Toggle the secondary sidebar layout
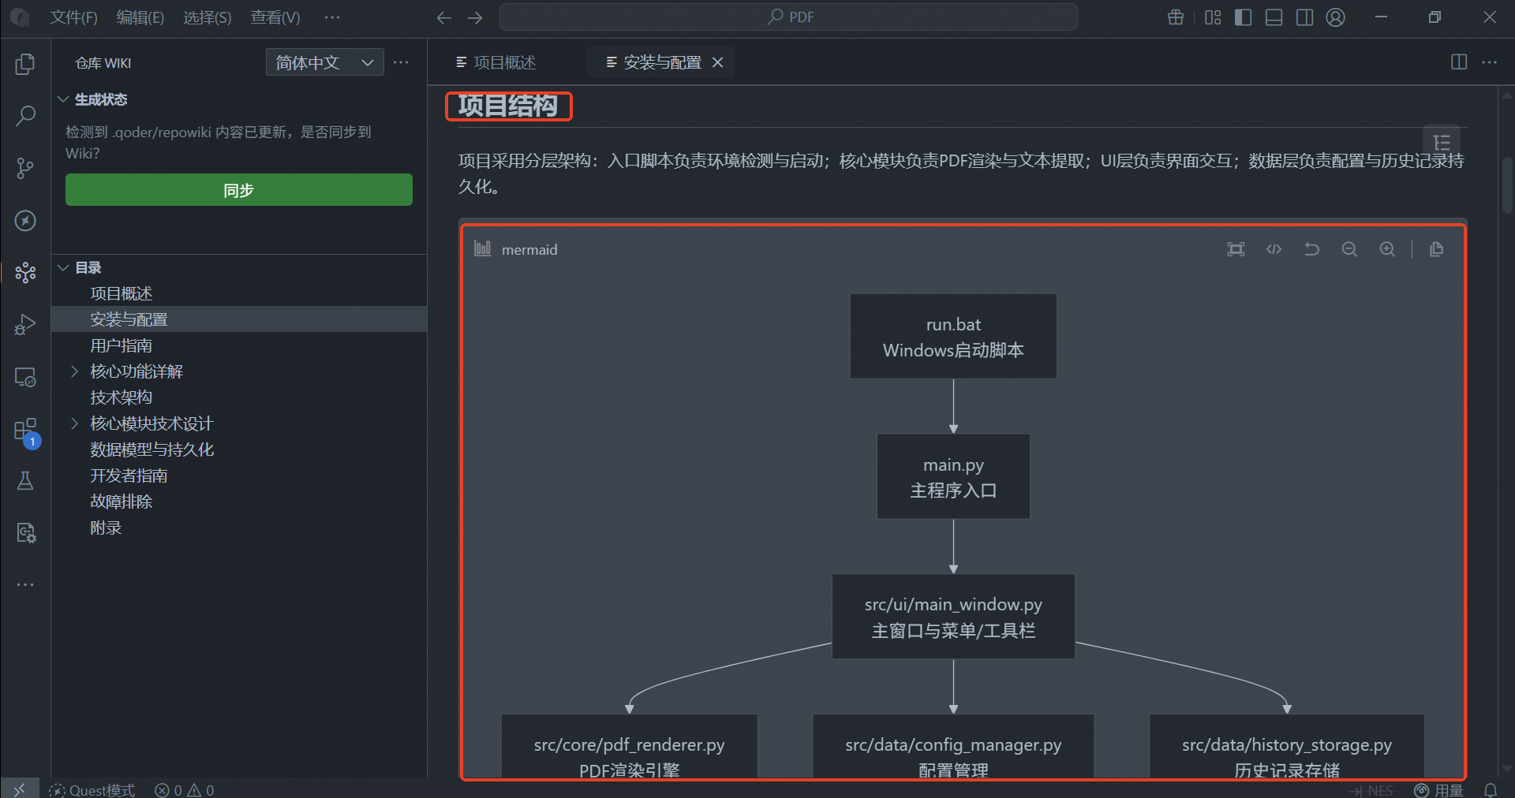Image resolution: width=1515 pixels, height=798 pixels. point(1304,17)
